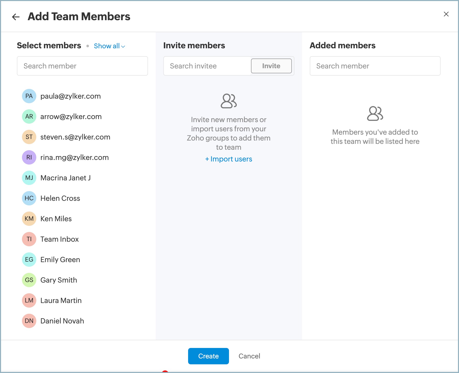Select the ST avatar icon
459x373 pixels.
[29, 137]
